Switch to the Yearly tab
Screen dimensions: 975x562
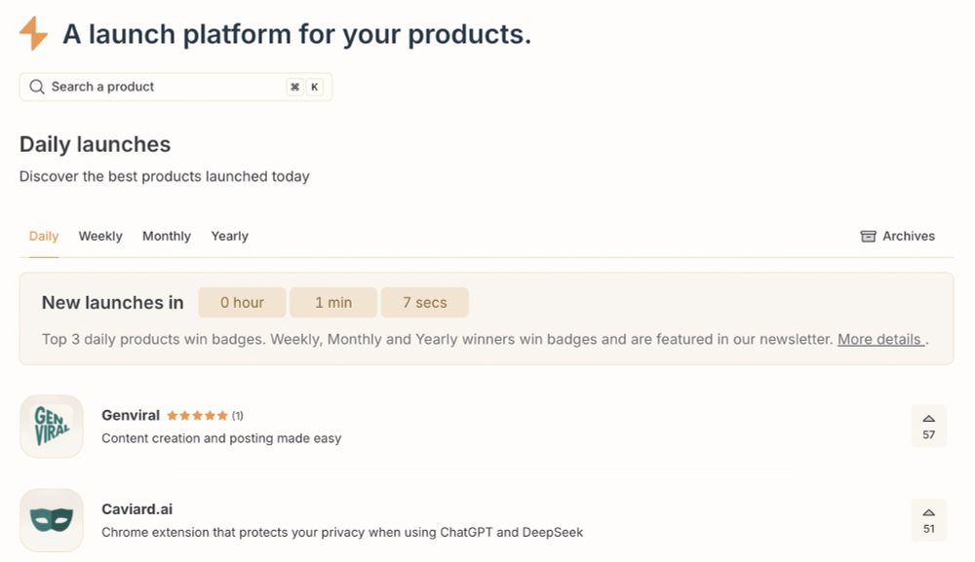(x=229, y=236)
